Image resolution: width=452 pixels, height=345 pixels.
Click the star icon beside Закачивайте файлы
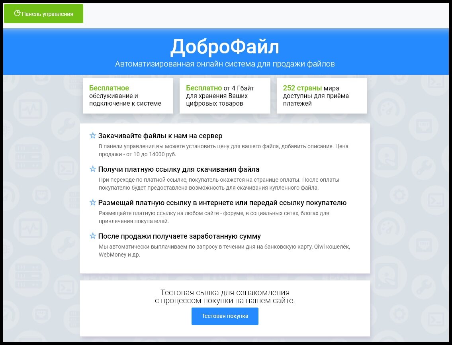click(92, 135)
